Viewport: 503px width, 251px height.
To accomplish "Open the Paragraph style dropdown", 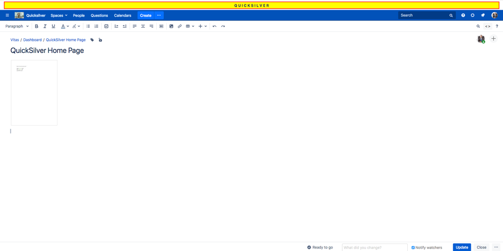I will click(x=17, y=26).
